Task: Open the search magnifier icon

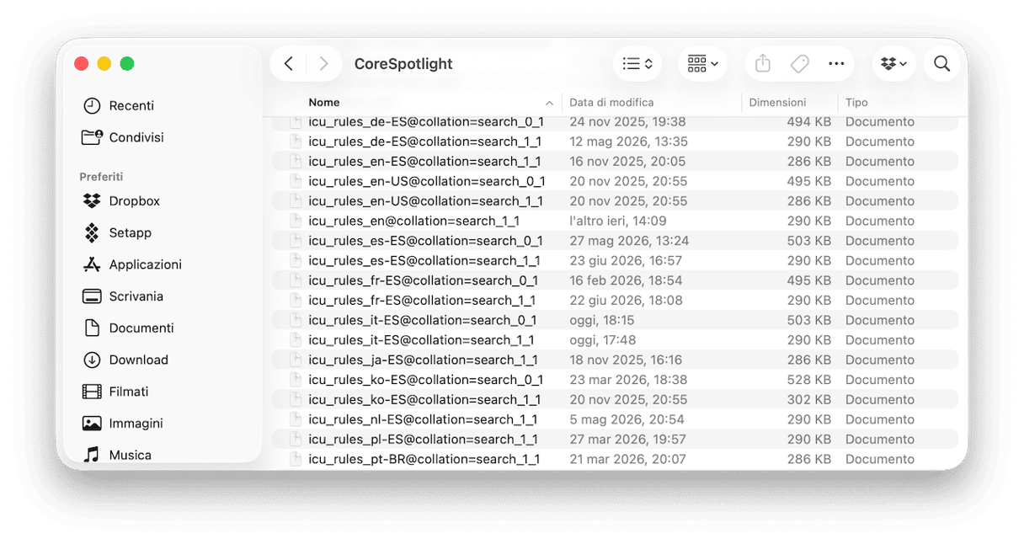Action: pyautogui.click(x=942, y=64)
